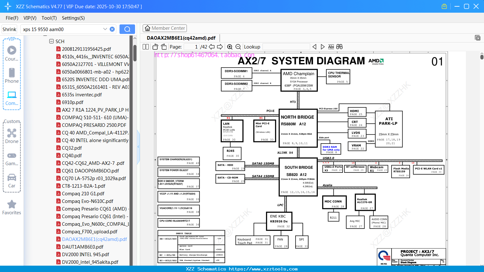Click the toolbox icon in title bar
The height and width of the screenshot is (272, 484).
[444, 6]
